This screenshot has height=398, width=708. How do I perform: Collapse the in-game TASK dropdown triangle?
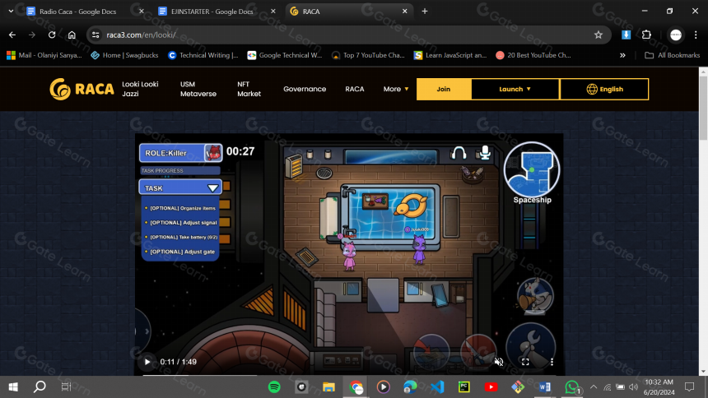[212, 188]
